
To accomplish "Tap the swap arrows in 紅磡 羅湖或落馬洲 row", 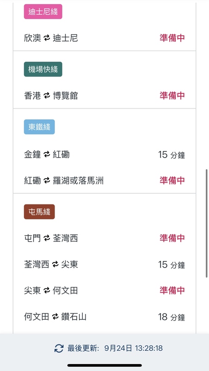I will point(47,181).
